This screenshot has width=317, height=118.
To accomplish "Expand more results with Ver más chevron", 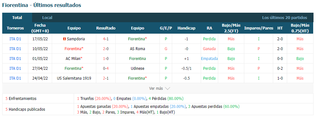I will coord(167,88).
